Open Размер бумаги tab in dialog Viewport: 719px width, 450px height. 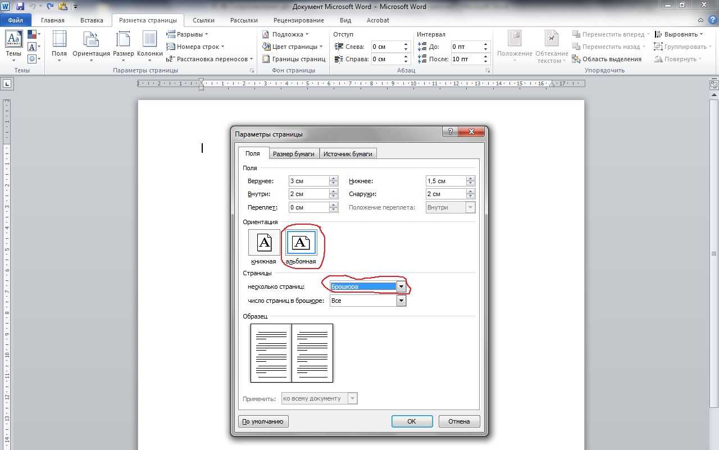(x=294, y=154)
